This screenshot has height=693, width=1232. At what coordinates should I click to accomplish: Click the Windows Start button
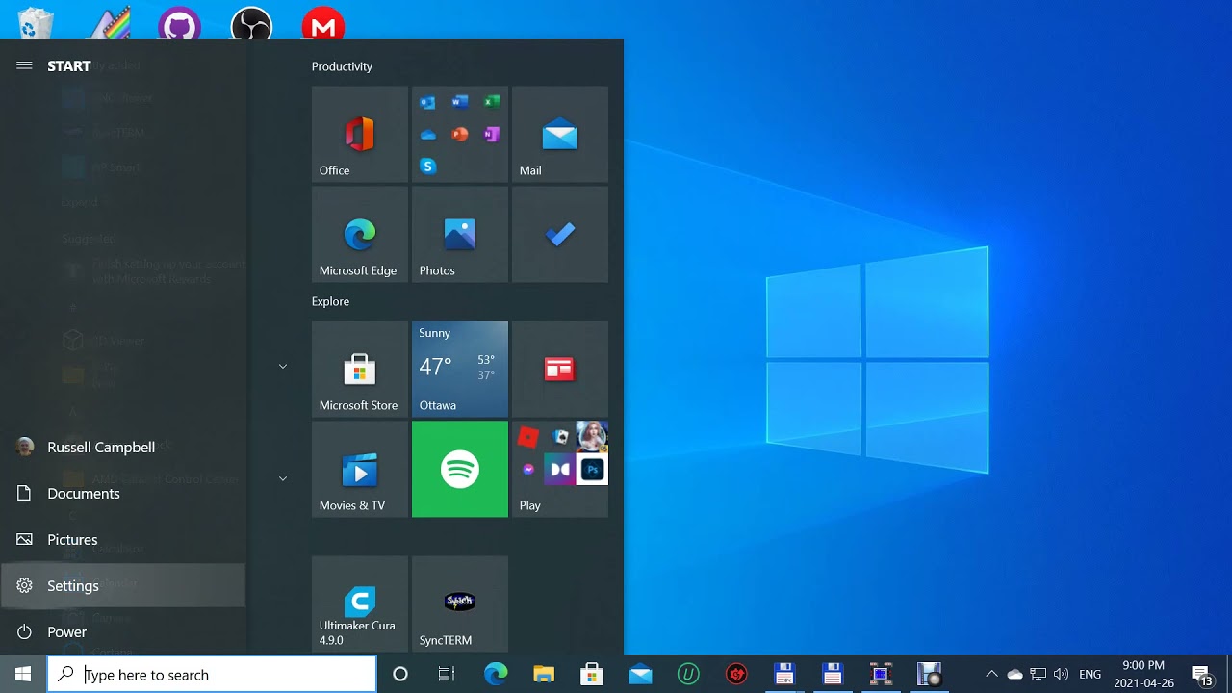23,674
